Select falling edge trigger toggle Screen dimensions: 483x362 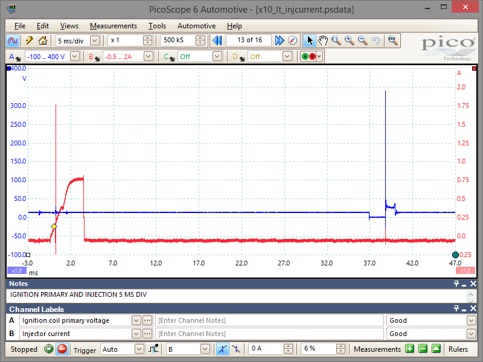[x=236, y=349]
